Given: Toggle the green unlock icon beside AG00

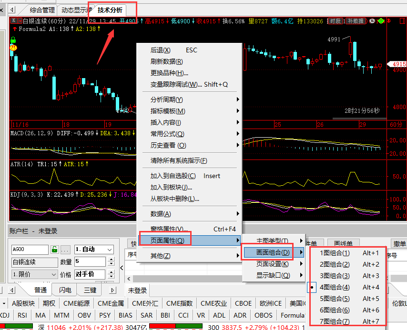Looking at the screenshot, I should 54,250.
